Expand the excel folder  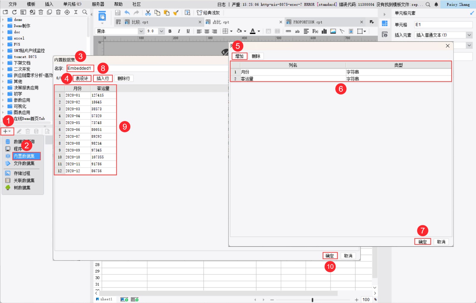click(x=3, y=38)
